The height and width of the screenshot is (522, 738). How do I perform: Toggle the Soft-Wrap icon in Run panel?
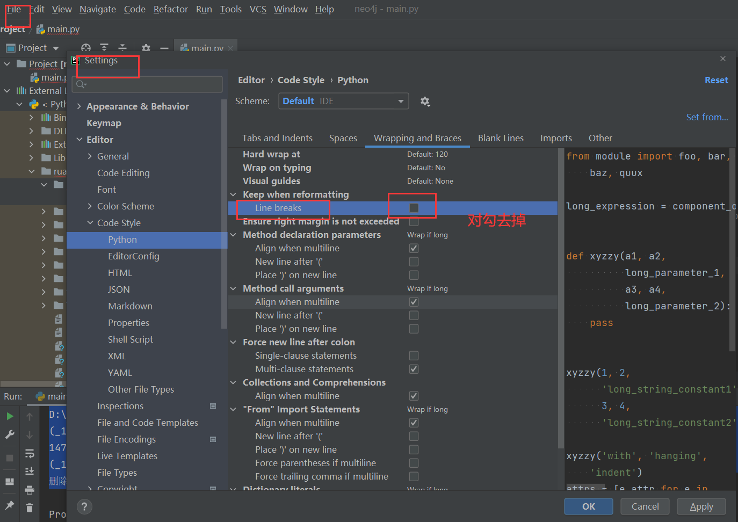pos(30,453)
